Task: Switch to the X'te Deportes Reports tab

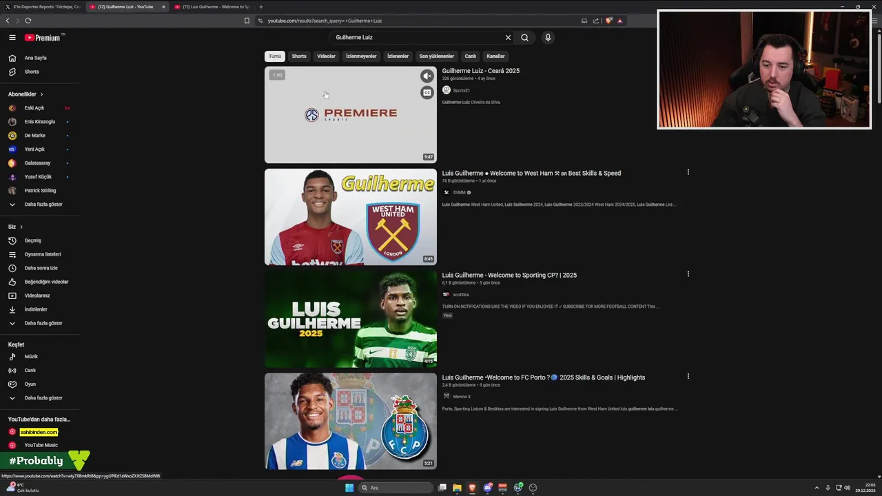Action: [x=42, y=7]
